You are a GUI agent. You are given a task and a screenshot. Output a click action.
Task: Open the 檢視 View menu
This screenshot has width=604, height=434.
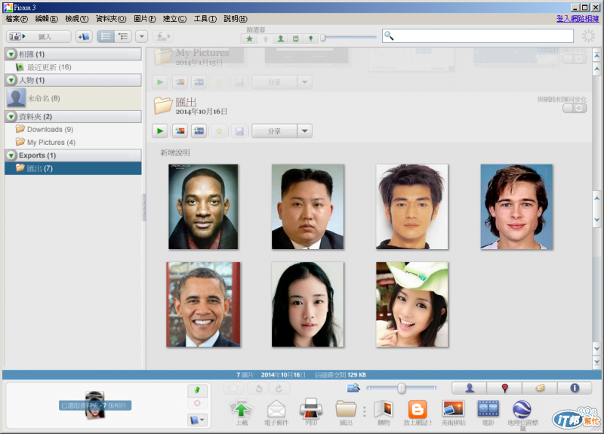77,18
